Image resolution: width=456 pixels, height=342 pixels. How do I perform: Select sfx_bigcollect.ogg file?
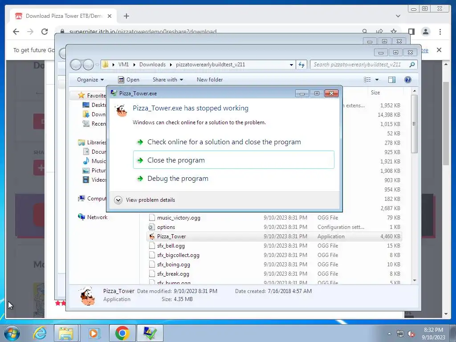point(178,255)
